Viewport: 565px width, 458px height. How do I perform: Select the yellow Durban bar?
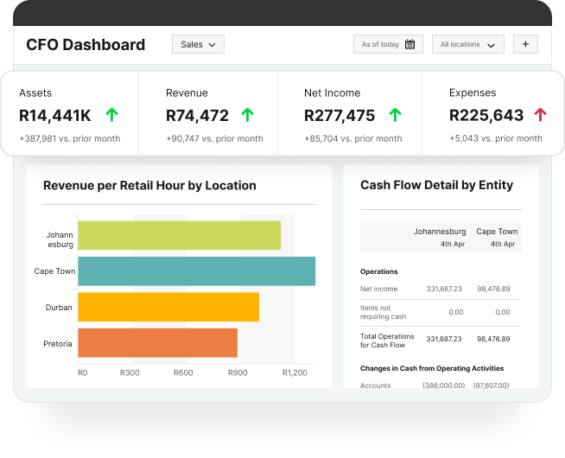point(168,307)
